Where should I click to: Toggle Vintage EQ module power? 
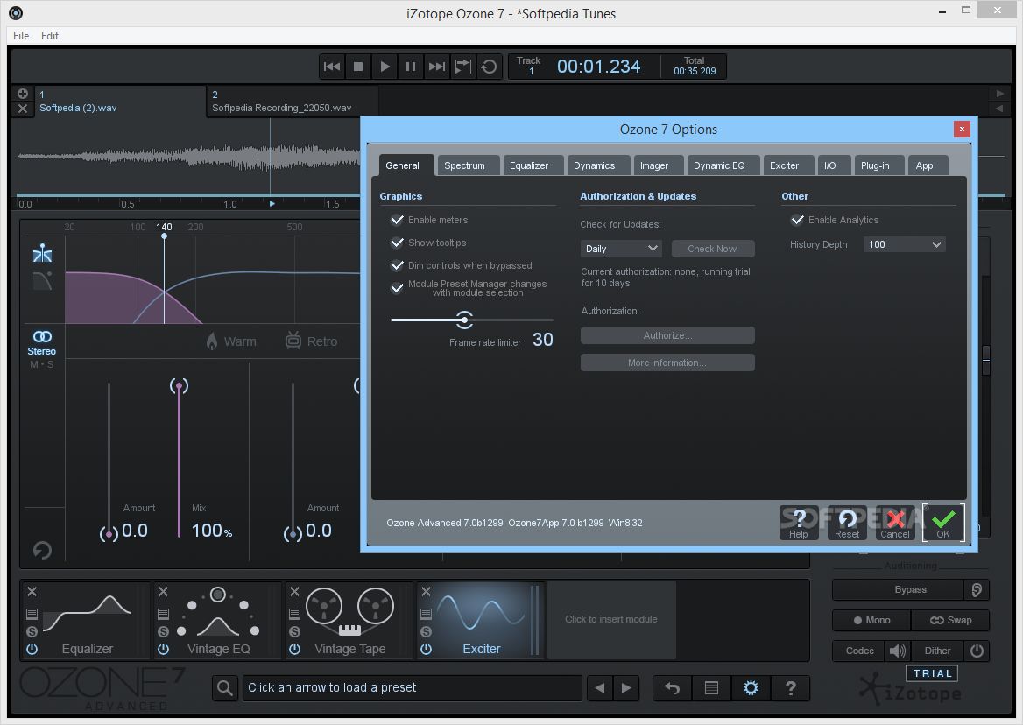tap(163, 649)
